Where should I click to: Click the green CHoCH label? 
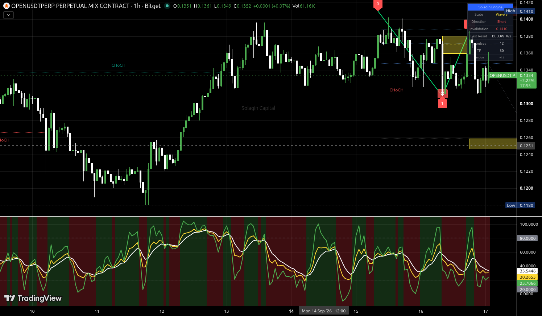119,65
